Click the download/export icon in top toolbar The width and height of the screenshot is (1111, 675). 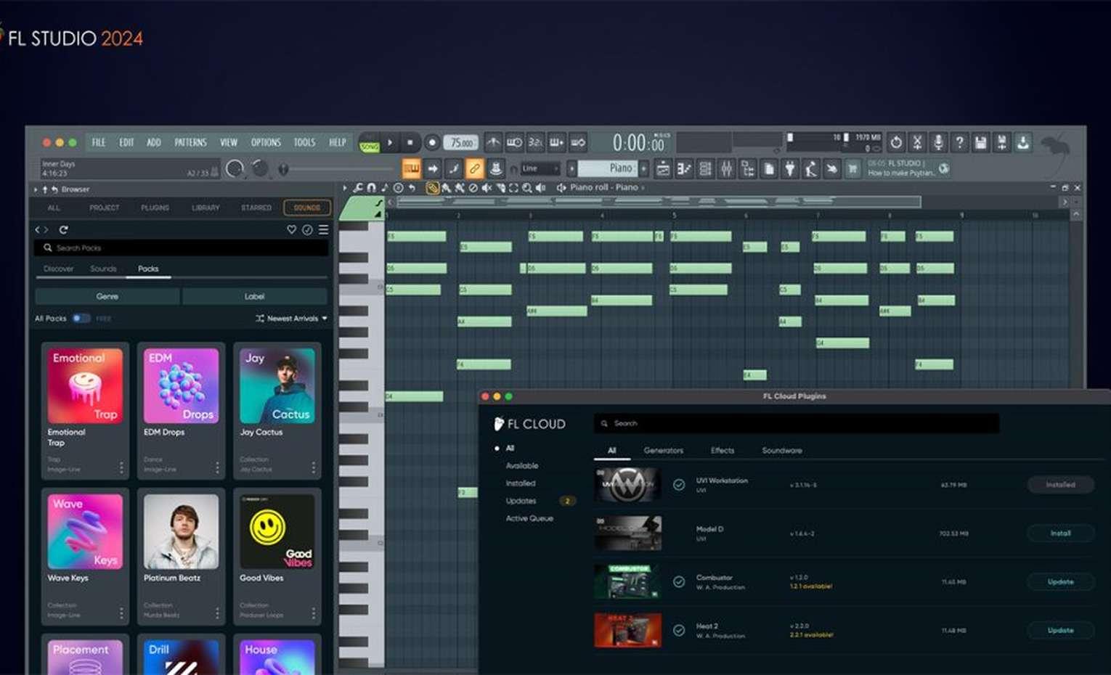pos(1023,142)
